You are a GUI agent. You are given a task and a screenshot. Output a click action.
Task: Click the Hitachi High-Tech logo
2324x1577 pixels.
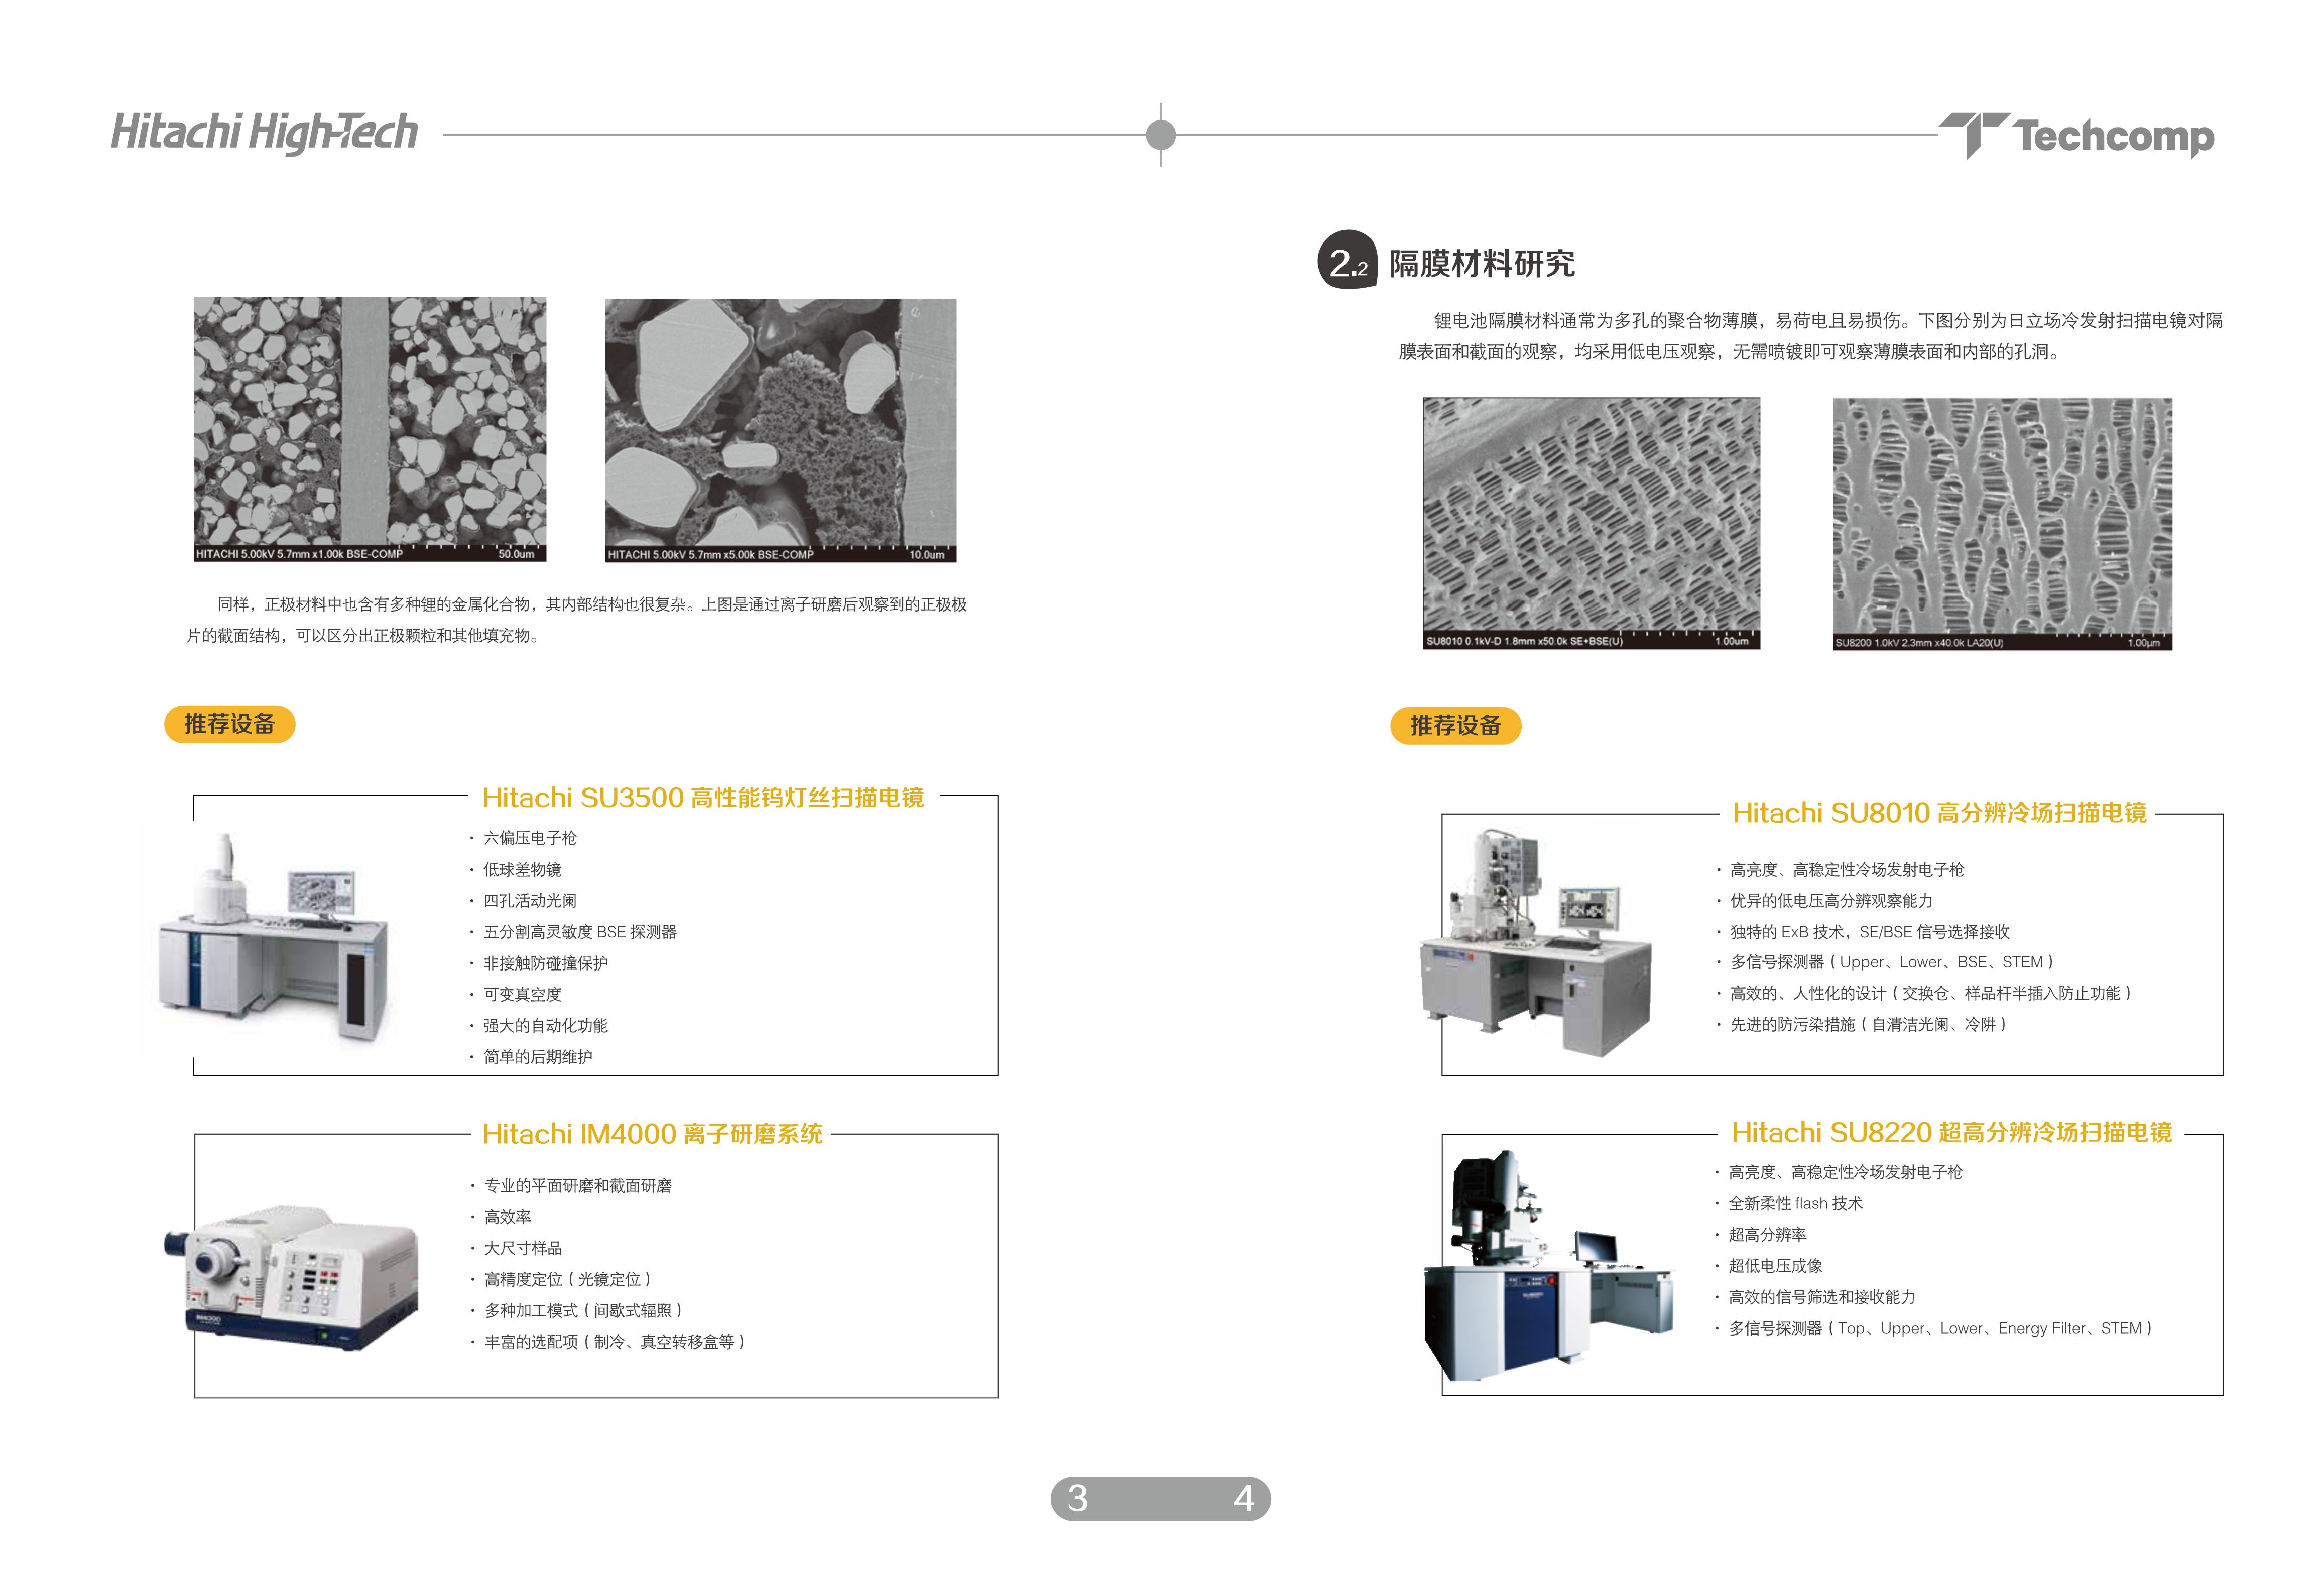click(264, 133)
